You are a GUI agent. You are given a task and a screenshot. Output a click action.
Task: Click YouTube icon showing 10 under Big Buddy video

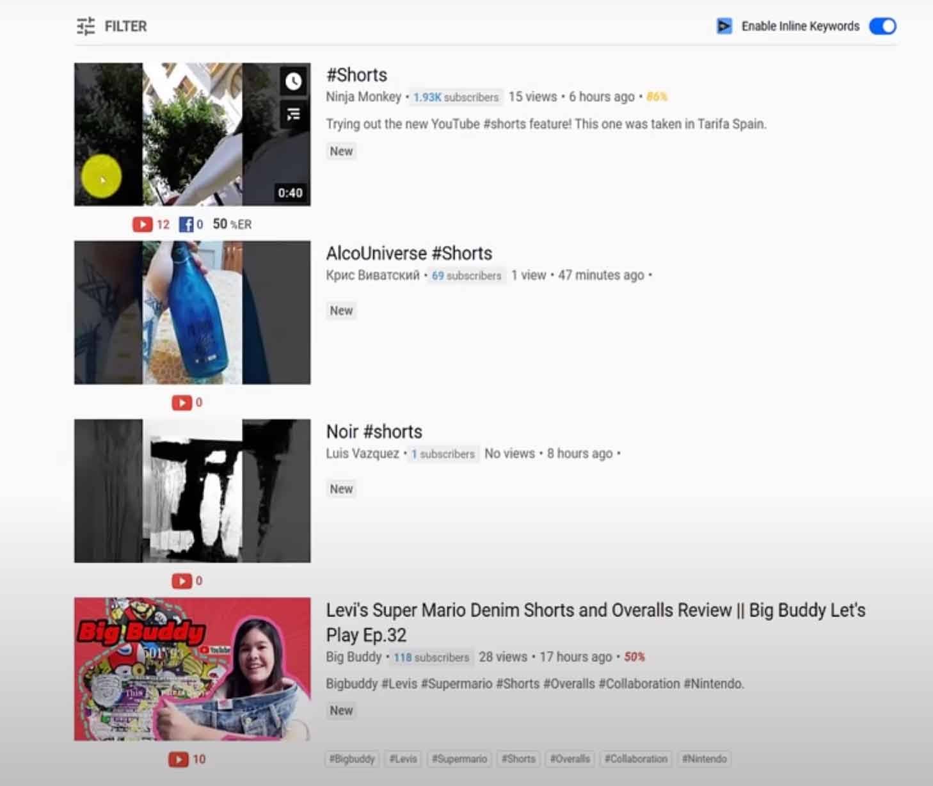point(179,760)
